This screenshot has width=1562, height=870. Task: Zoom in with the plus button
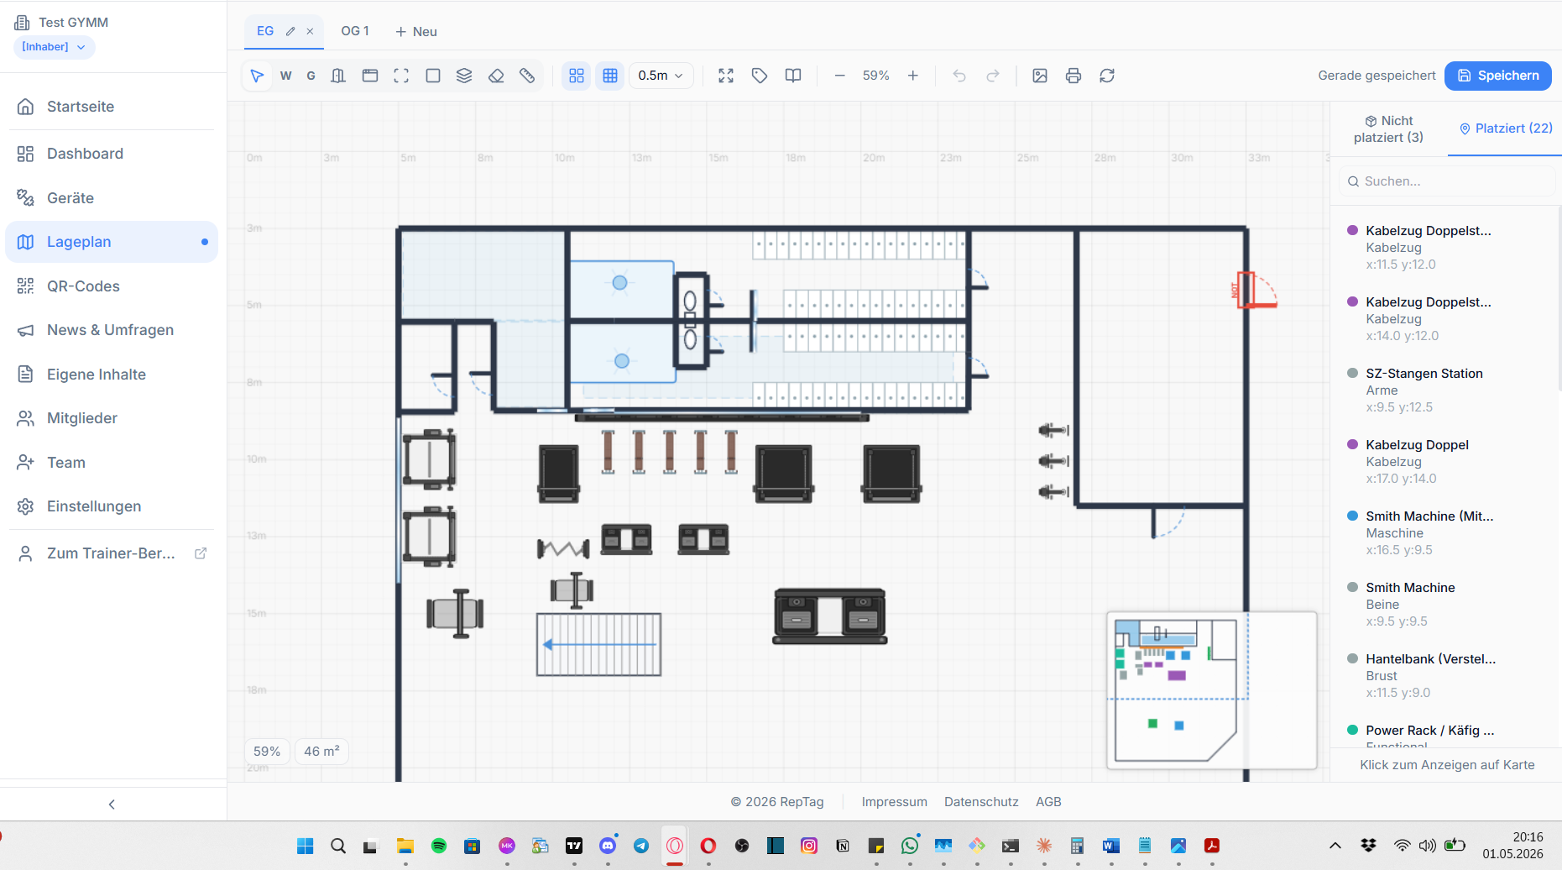pos(913,76)
